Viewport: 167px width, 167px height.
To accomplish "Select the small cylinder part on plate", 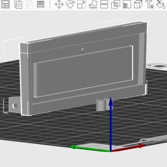I will click(101, 105).
